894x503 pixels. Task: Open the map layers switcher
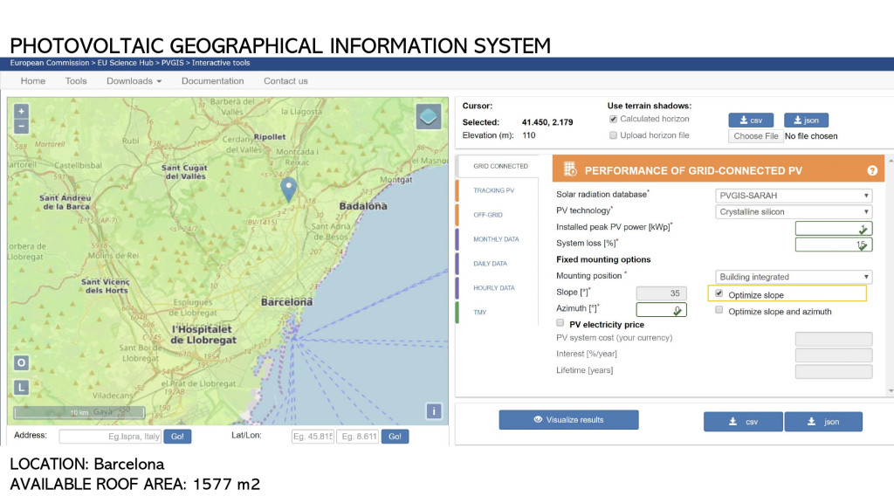click(428, 117)
